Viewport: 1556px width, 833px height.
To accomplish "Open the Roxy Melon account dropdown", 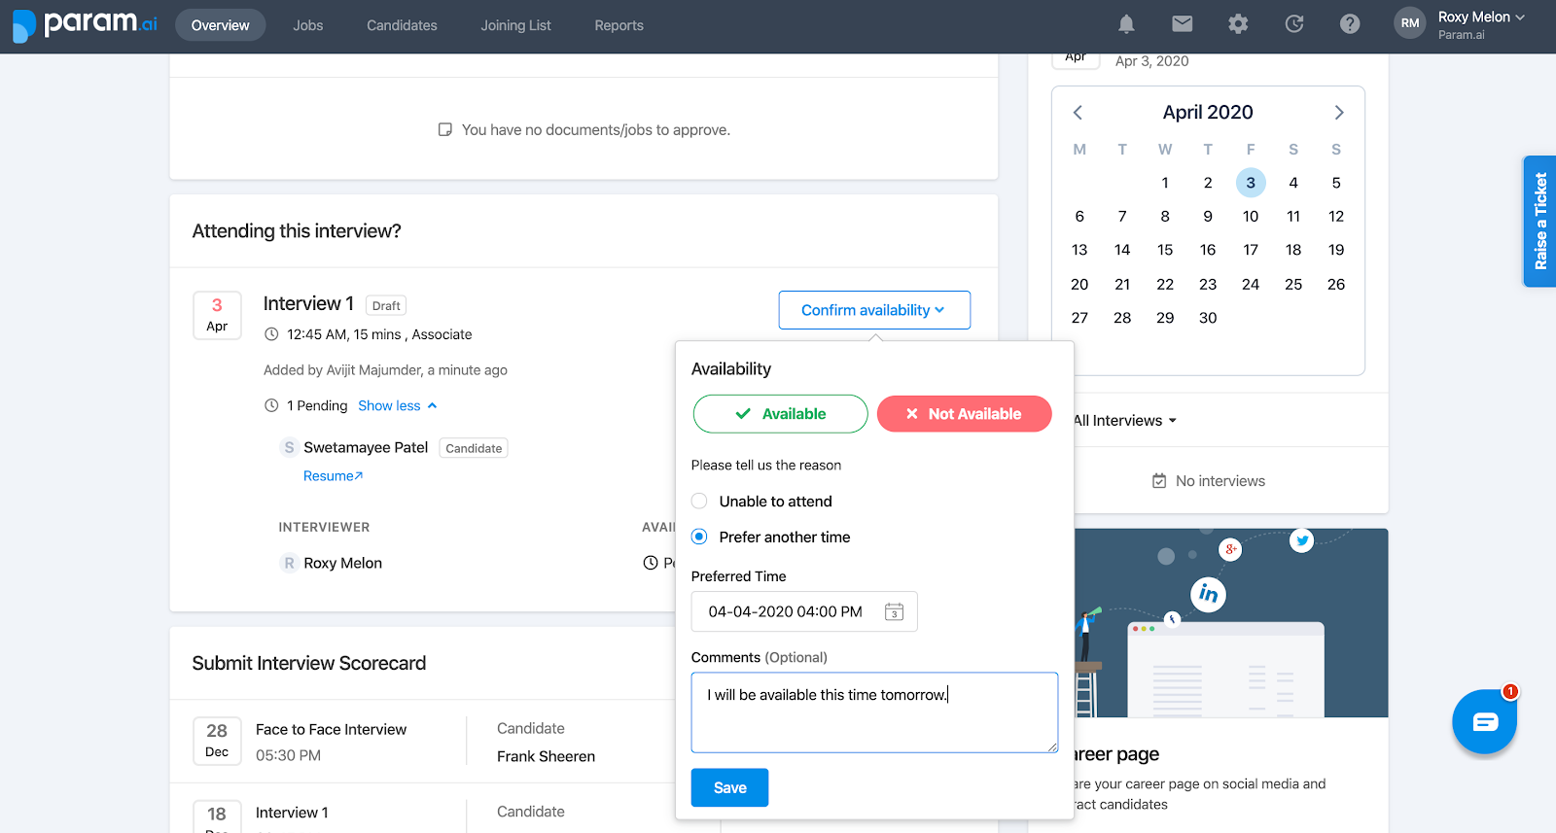I will [1481, 17].
